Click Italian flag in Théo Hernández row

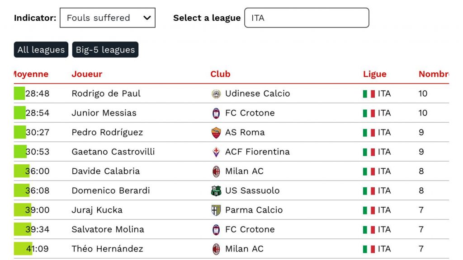coord(369,249)
